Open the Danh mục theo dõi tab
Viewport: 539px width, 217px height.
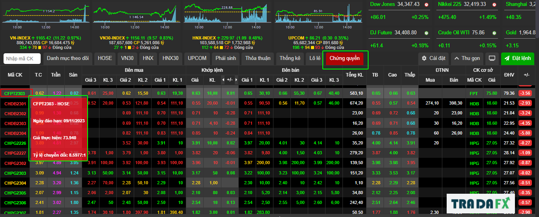tap(68, 58)
